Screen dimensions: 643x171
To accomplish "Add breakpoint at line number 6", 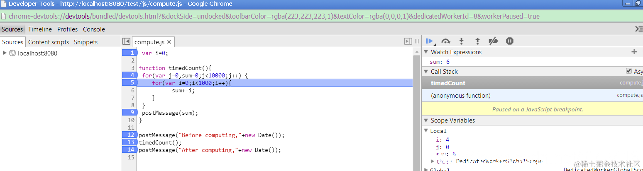I will (x=132, y=90).
